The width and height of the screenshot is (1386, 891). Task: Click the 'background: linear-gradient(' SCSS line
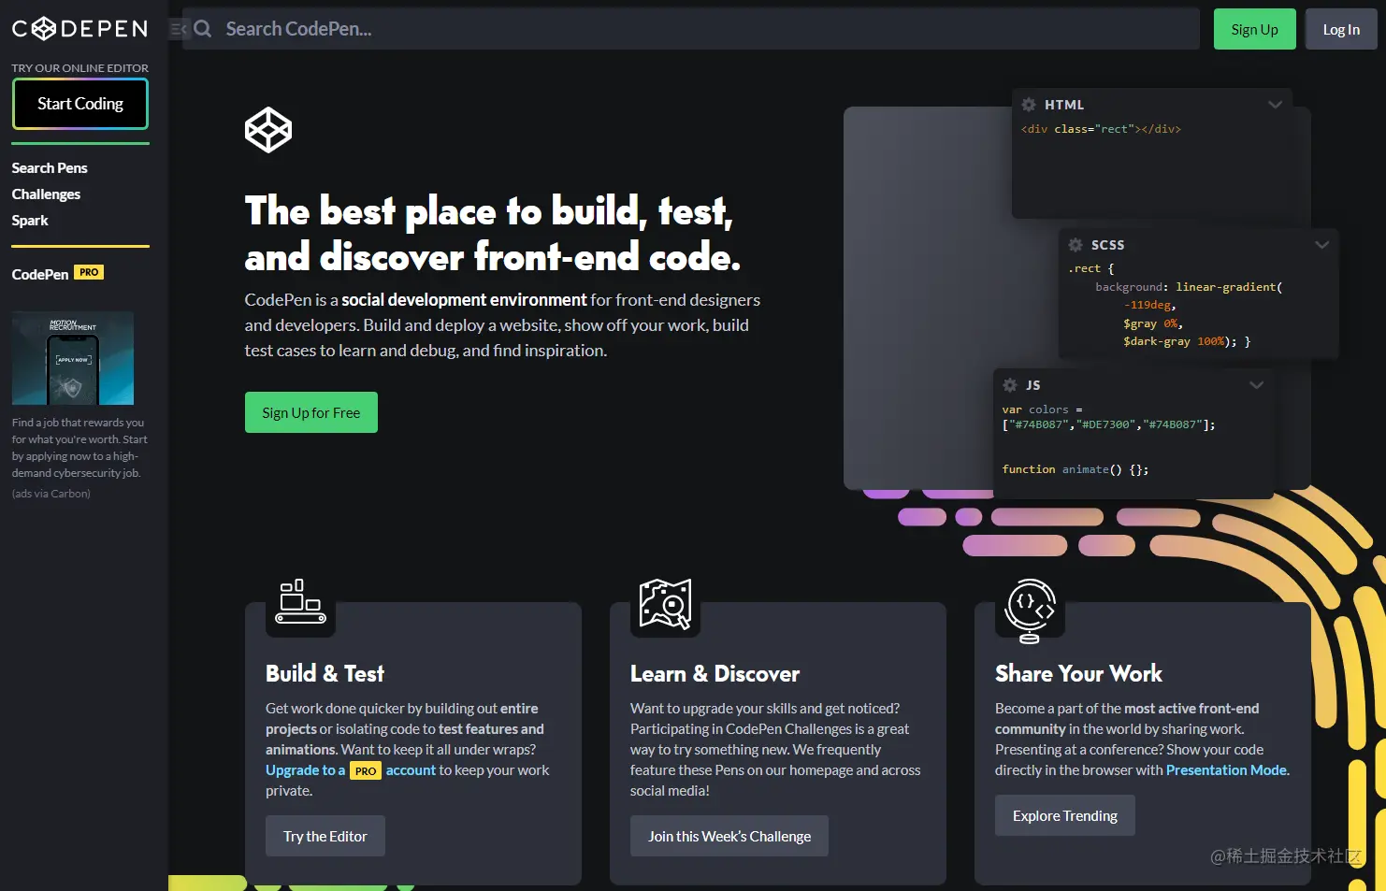(1189, 287)
